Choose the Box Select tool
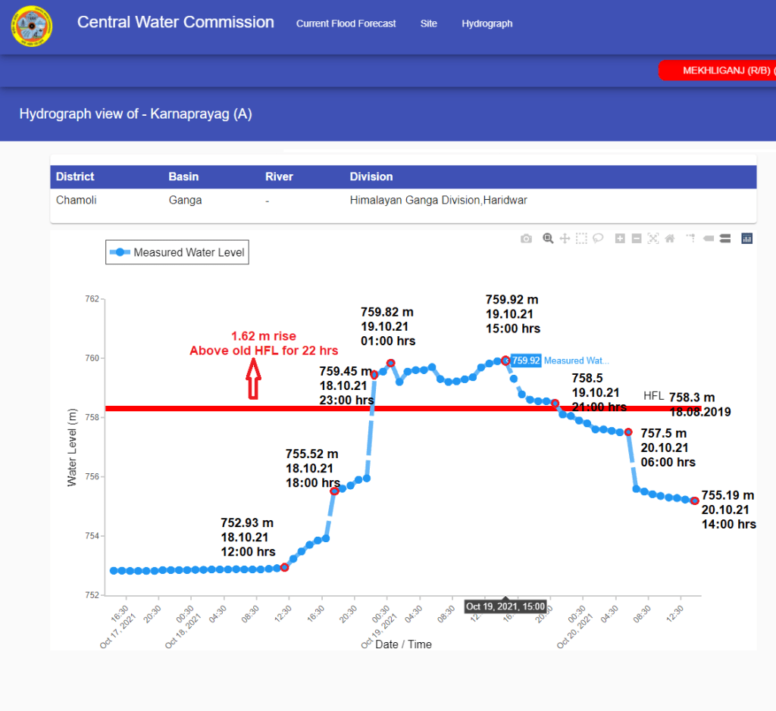The width and height of the screenshot is (776, 711). point(581,239)
